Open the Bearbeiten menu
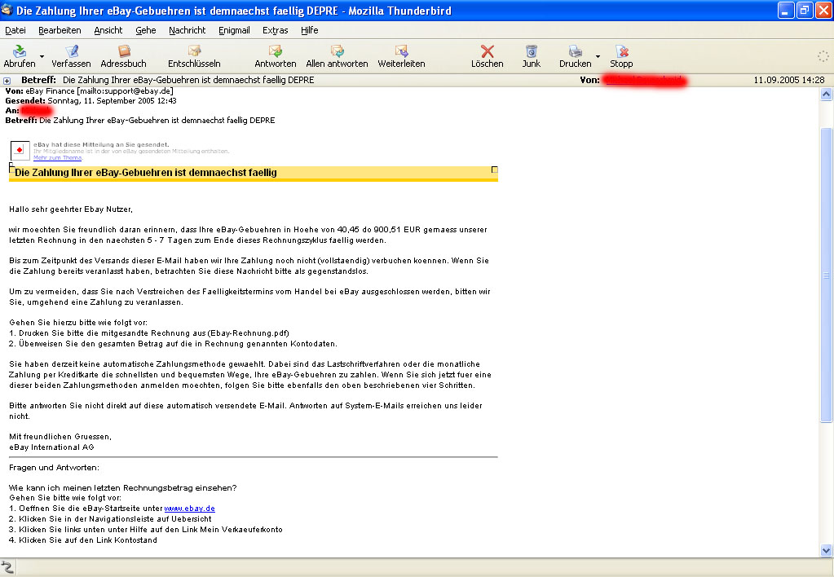Image resolution: width=834 pixels, height=577 pixels. tap(60, 30)
